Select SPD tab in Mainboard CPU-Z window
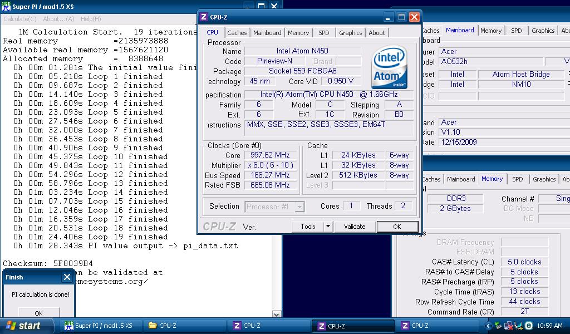This screenshot has width=570, height=334. click(516, 31)
